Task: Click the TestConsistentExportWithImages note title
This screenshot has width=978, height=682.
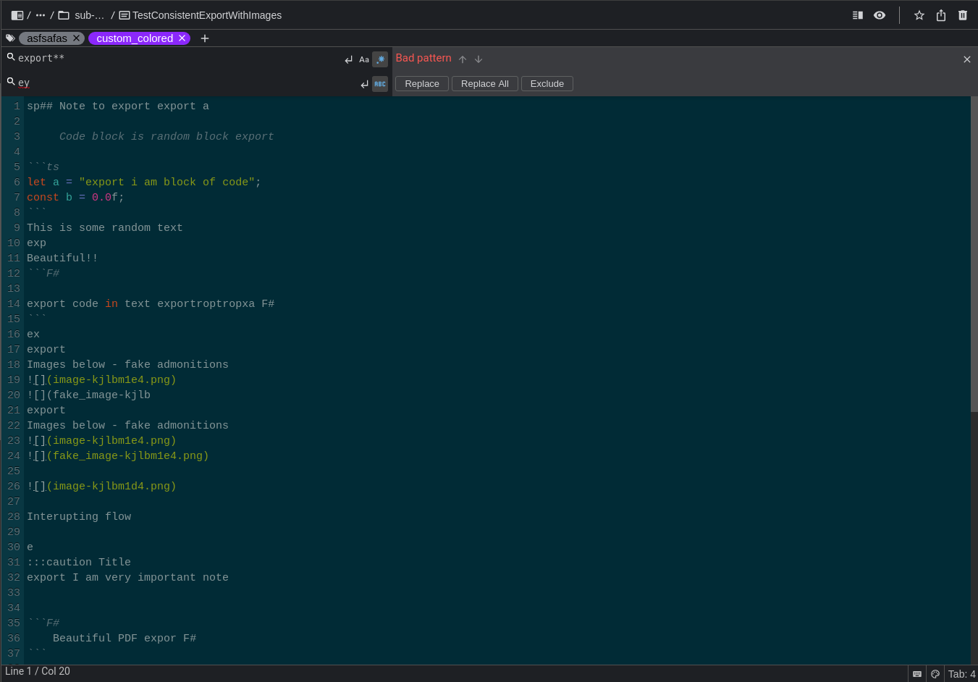Action: pos(201,15)
